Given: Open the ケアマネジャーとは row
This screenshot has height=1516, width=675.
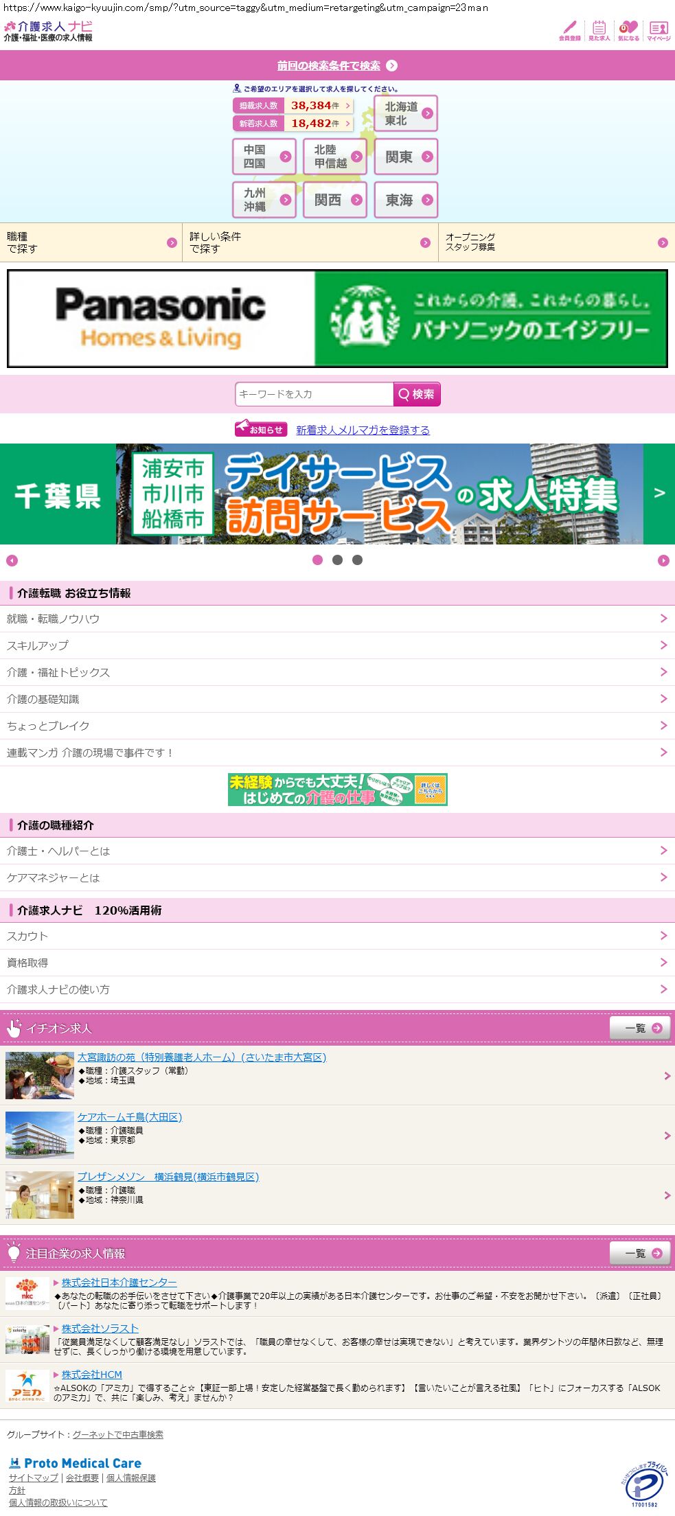Looking at the screenshot, I should 337,877.
